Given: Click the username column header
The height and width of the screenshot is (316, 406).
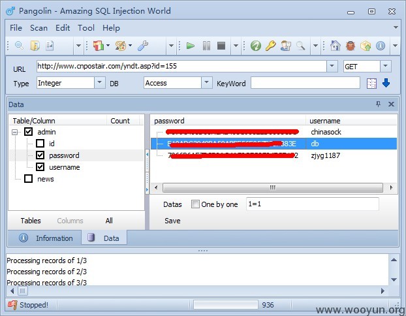Looking at the screenshot, I should click(x=351, y=121).
